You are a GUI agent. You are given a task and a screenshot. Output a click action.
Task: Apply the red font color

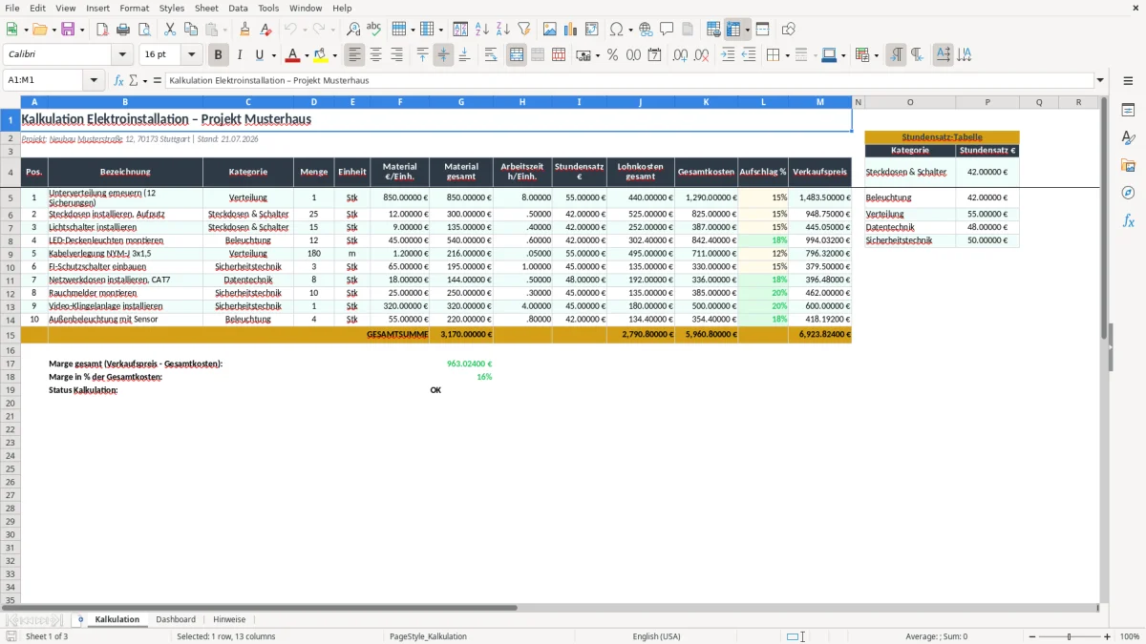click(292, 55)
